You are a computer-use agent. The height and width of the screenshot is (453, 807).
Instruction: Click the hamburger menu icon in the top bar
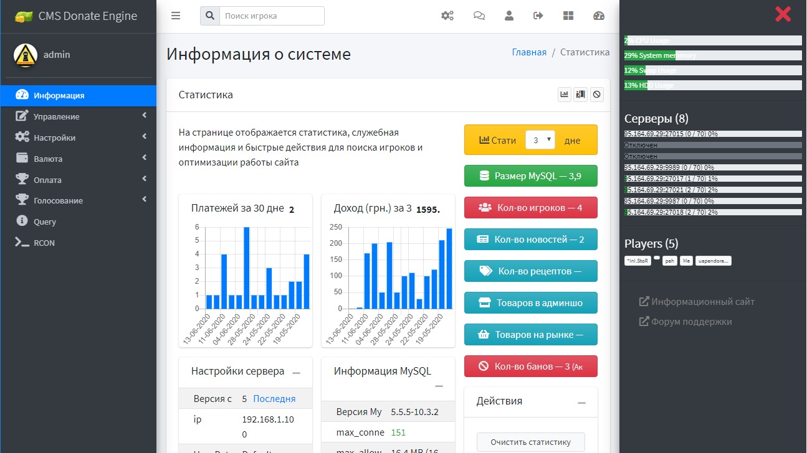pyautogui.click(x=176, y=16)
